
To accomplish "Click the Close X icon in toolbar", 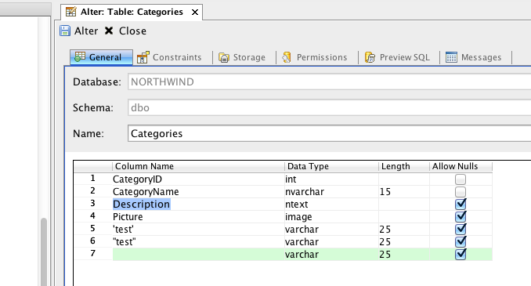I will (109, 31).
